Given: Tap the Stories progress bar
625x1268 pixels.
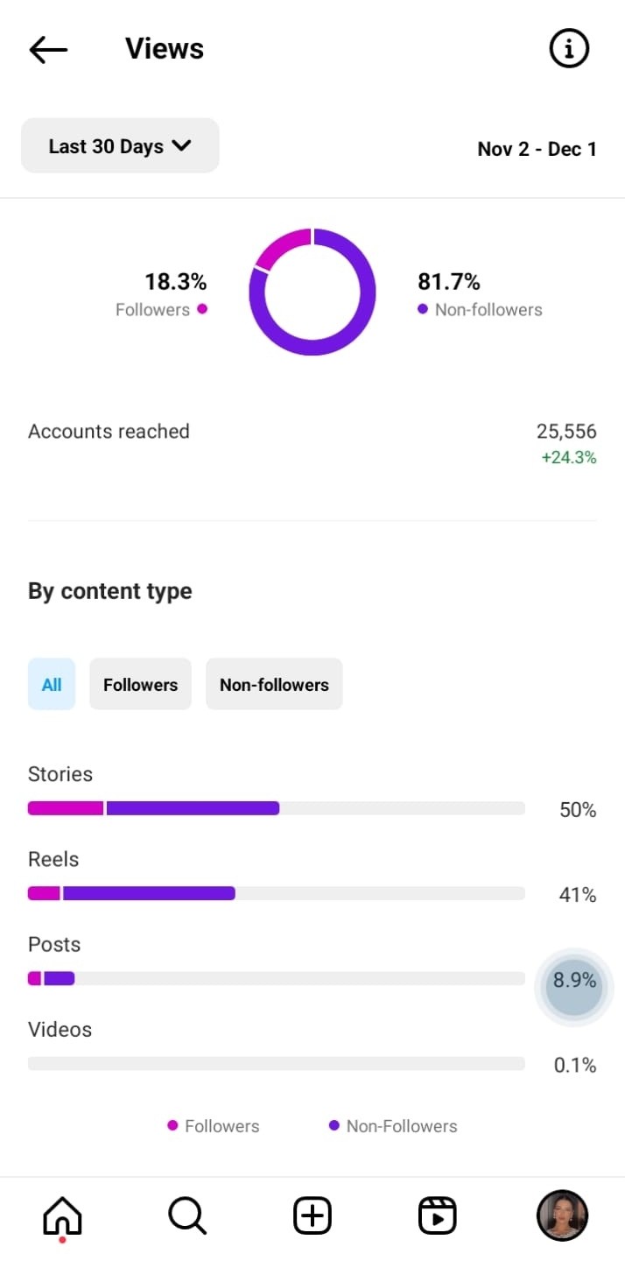Looking at the screenshot, I should point(276,808).
